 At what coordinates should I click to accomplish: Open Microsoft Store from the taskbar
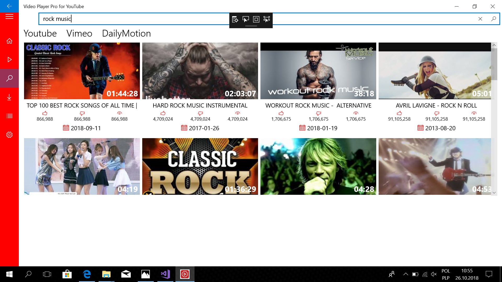click(x=67, y=274)
